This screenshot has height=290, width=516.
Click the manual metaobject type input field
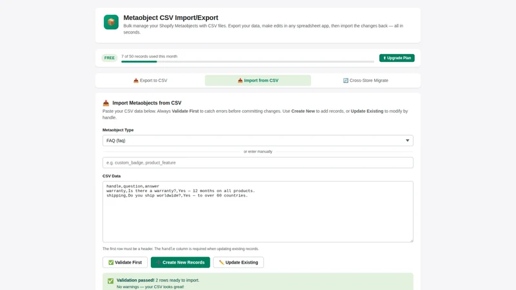257,162
